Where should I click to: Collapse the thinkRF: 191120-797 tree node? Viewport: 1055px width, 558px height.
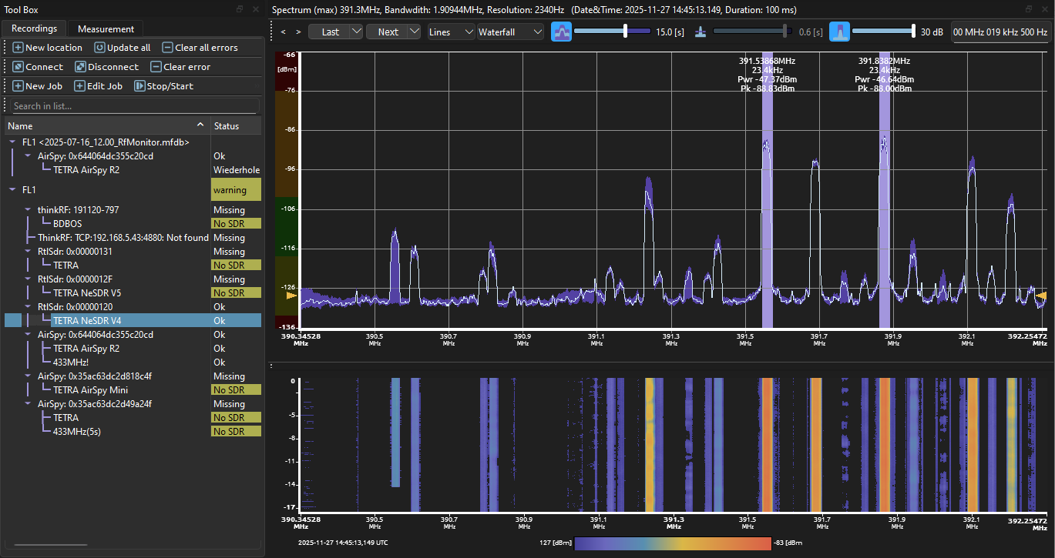[x=28, y=210]
